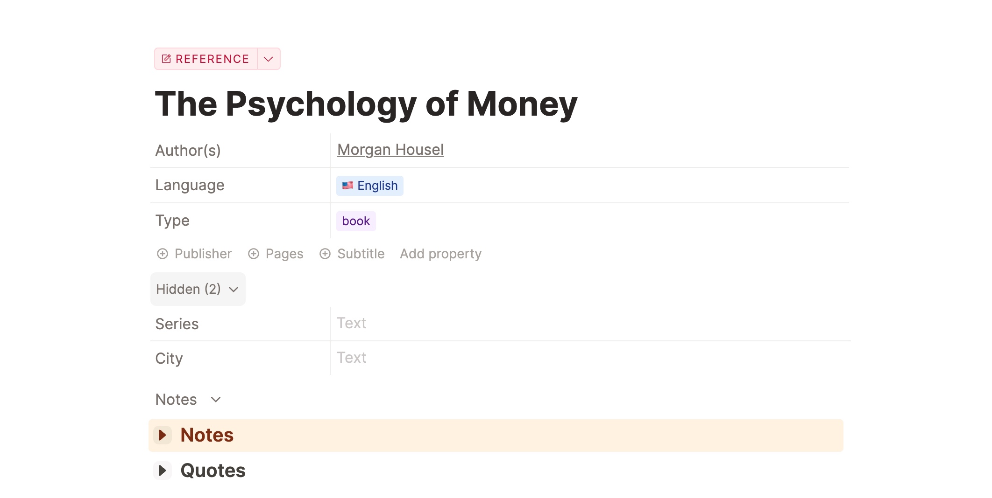992x498 pixels.
Task: Click Add property
Action: coord(440,254)
